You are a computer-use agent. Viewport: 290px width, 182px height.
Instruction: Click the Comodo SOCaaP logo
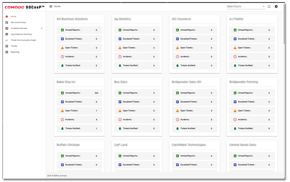(x=25, y=7)
